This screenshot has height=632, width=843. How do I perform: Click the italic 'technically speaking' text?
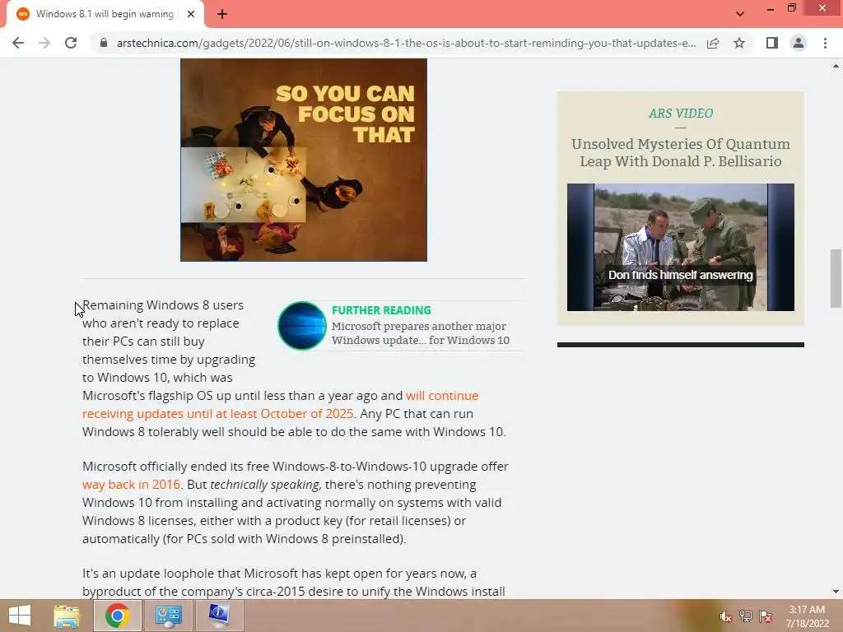point(266,484)
